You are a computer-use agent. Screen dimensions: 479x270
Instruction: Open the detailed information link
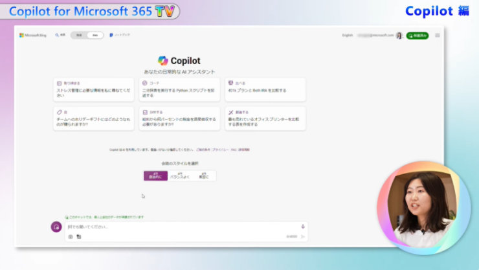[x=244, y=150]
